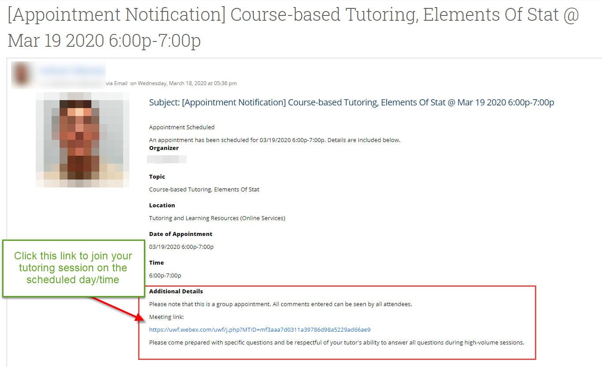Click 'Course-based Tutoring, Elements Of Stat' topic value

[204, 190]
